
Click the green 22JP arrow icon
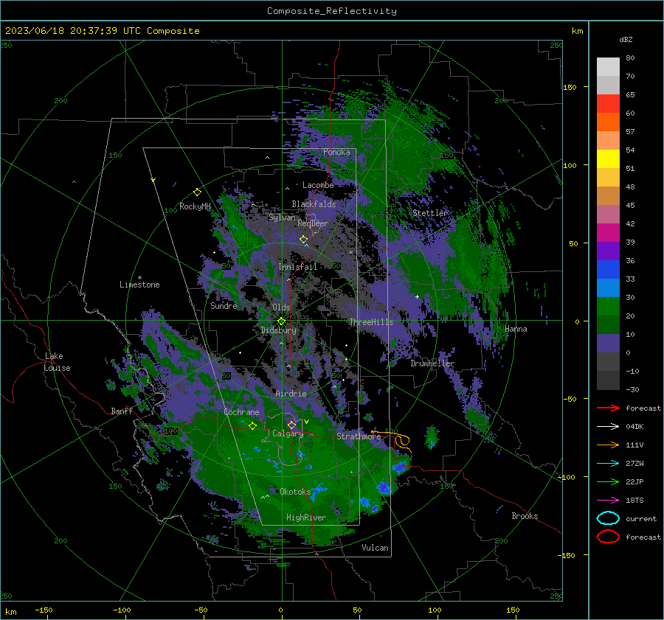[608, 481]
